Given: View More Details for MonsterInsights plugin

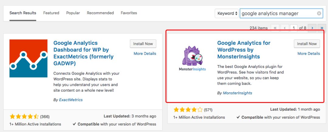Looking at the screenshot, I should [309, 54].
